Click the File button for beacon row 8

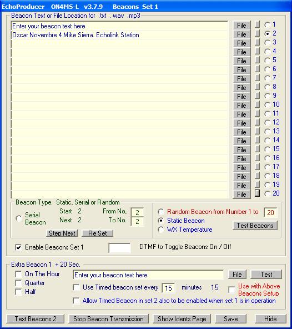(241, 88)
